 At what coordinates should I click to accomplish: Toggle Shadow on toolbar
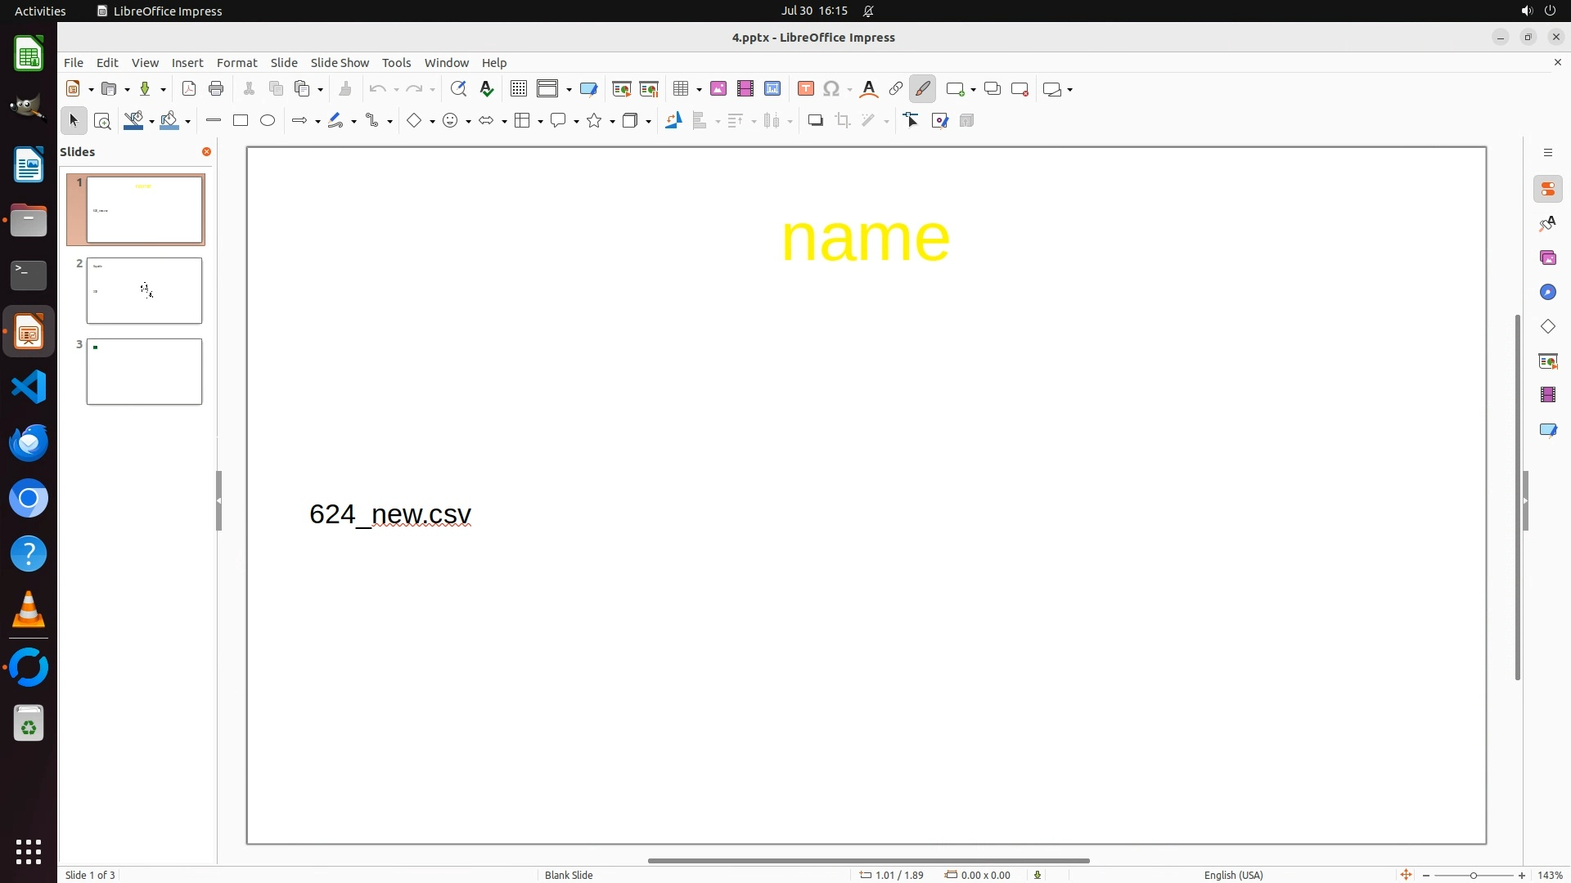pyautogui.click(x=816, y=121)
